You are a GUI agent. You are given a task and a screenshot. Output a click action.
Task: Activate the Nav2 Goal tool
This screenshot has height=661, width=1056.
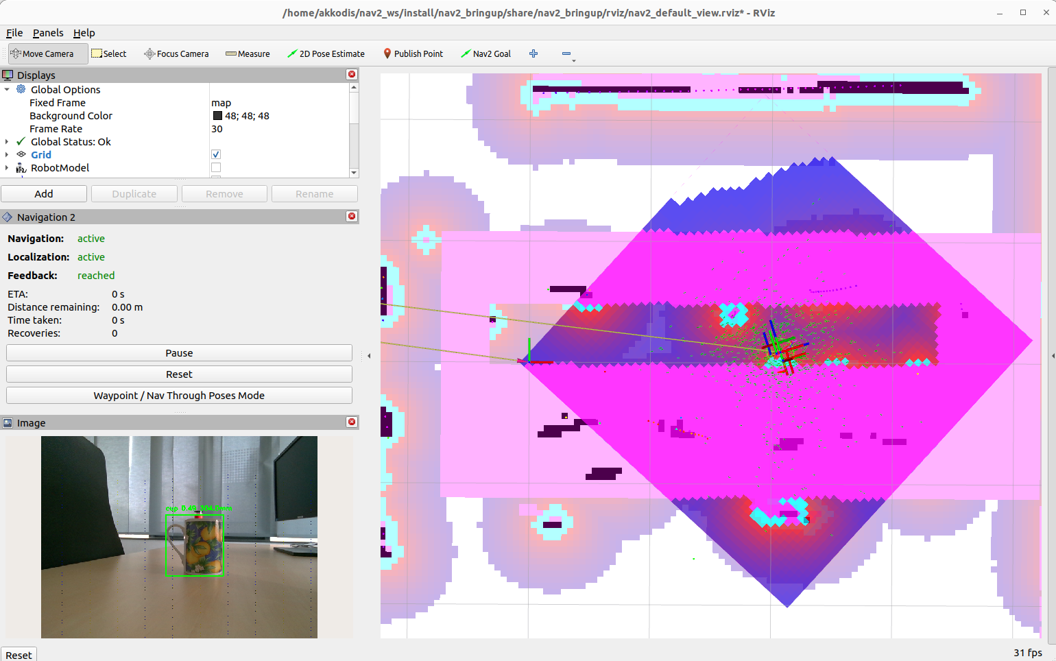pos(485,53)
